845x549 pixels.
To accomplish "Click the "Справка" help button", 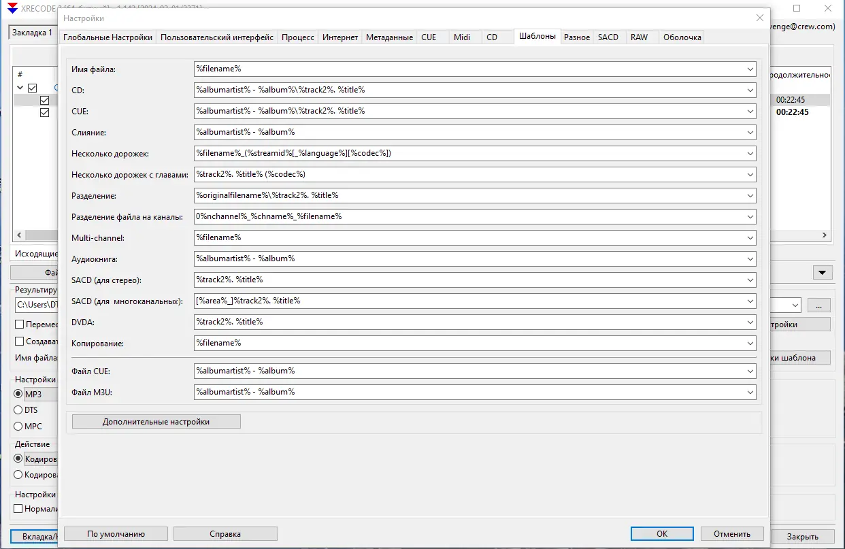I will pyautogui.click(x=225, y=533).
